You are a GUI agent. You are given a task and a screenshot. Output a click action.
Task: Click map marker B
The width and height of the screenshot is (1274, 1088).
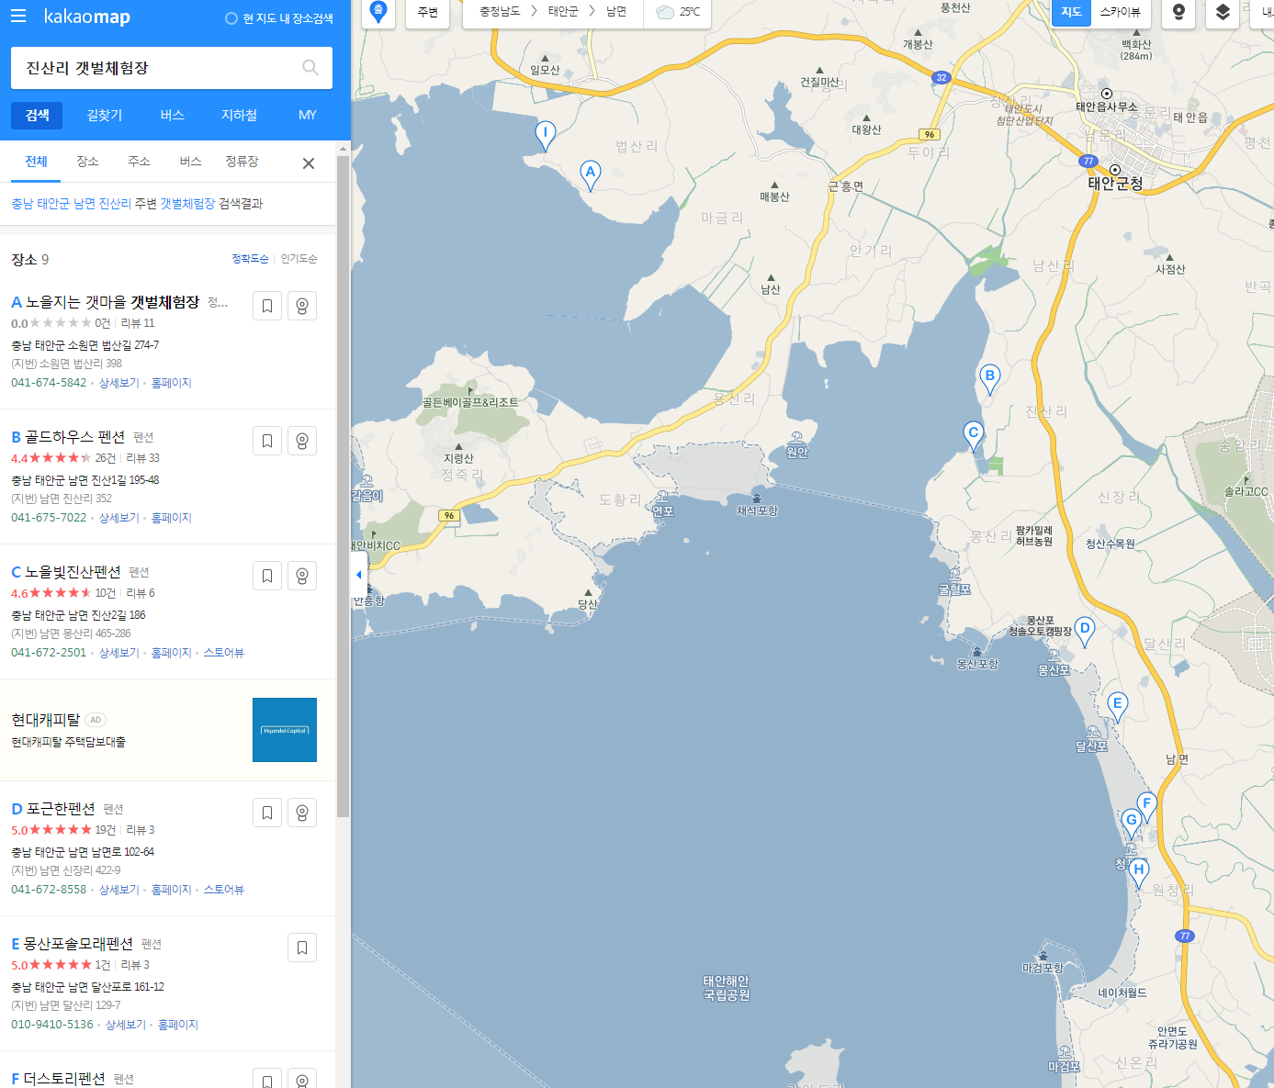[989, 378]
